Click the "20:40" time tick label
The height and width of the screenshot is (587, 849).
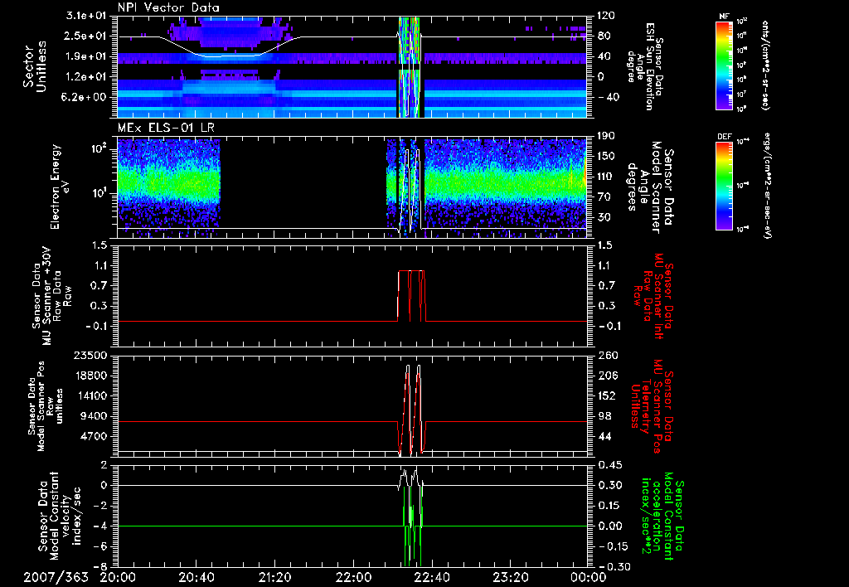coord(196,577)
